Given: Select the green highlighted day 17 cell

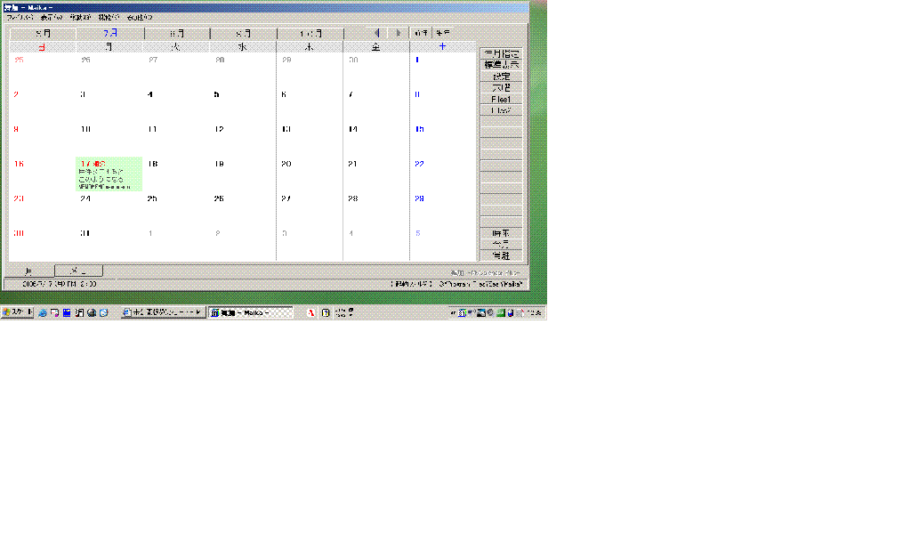Looking at the screenshot, I should pyautogui.click(x=109, y=174).
